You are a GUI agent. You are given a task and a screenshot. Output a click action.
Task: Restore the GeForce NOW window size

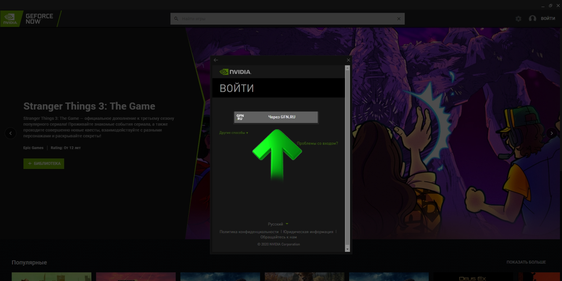point(550,6)
